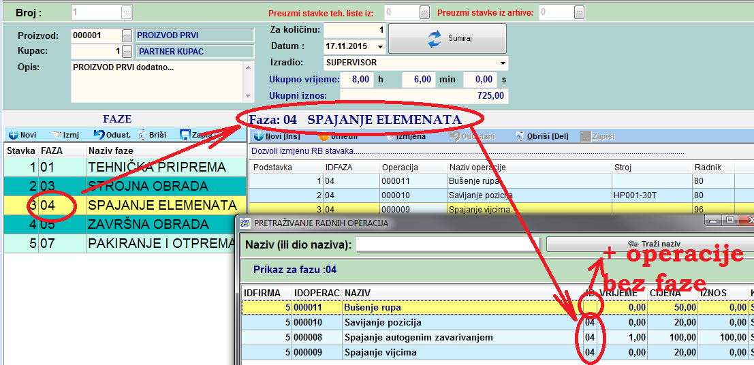Click the IDOPERAC column header
Image resolution: width=754 pixels, height=365 pixels.
[x=317, y=293]
